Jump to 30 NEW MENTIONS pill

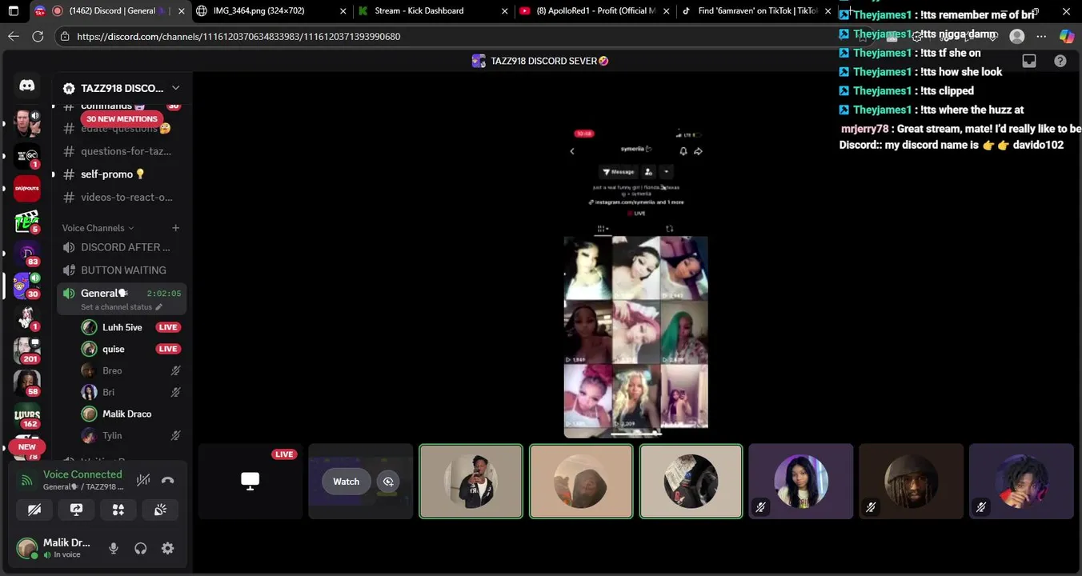click(x=122, y=119)
